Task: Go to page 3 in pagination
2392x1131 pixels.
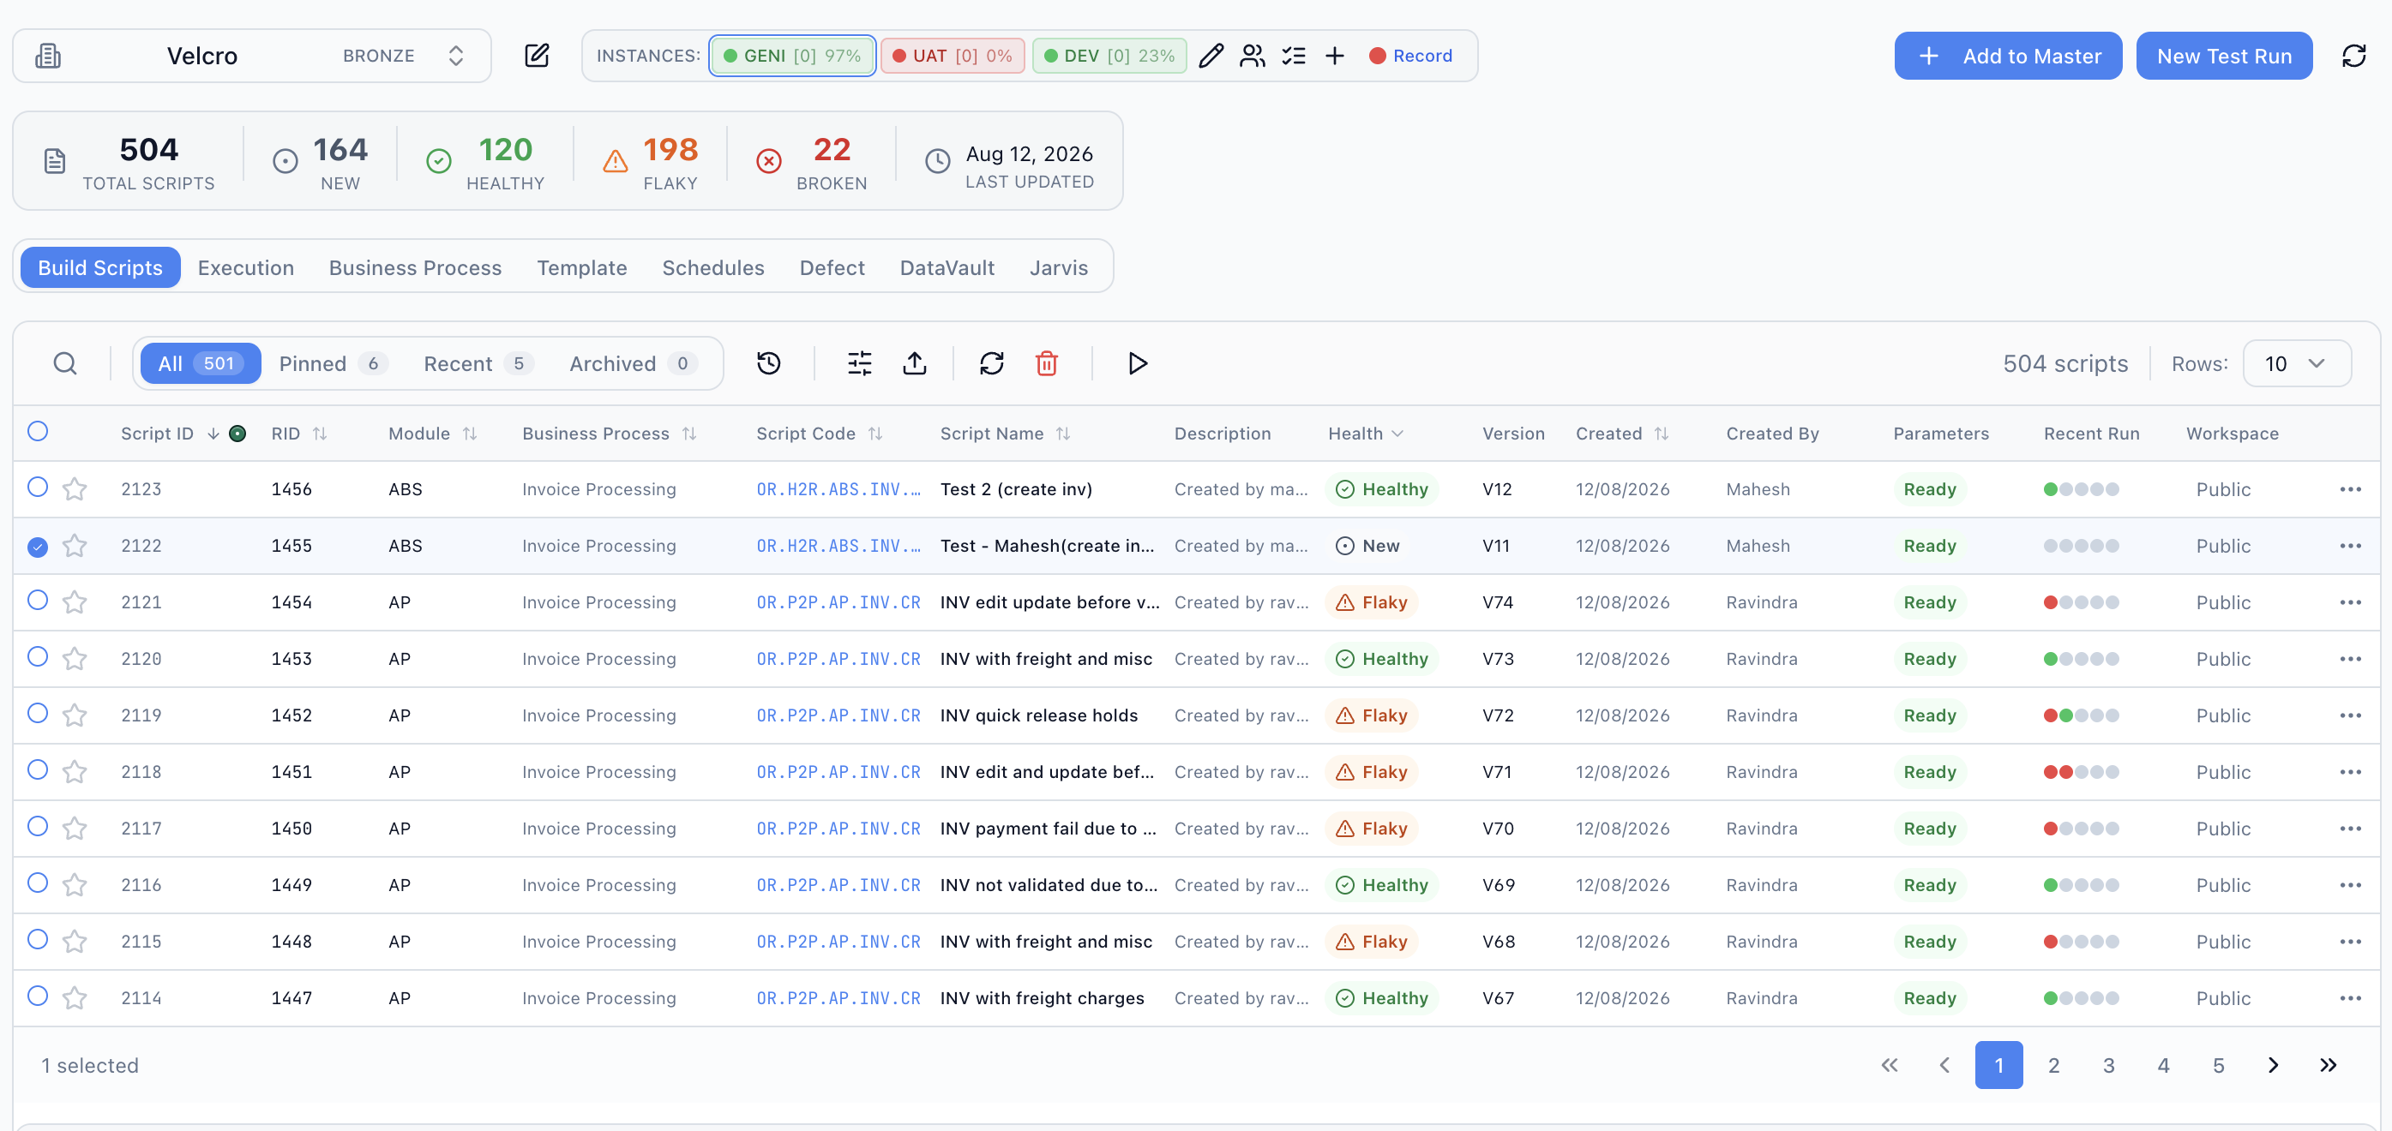Action: click(2108, 1065)
